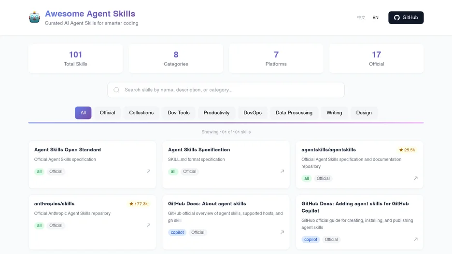Select the All filter tab

pos(83,113)
